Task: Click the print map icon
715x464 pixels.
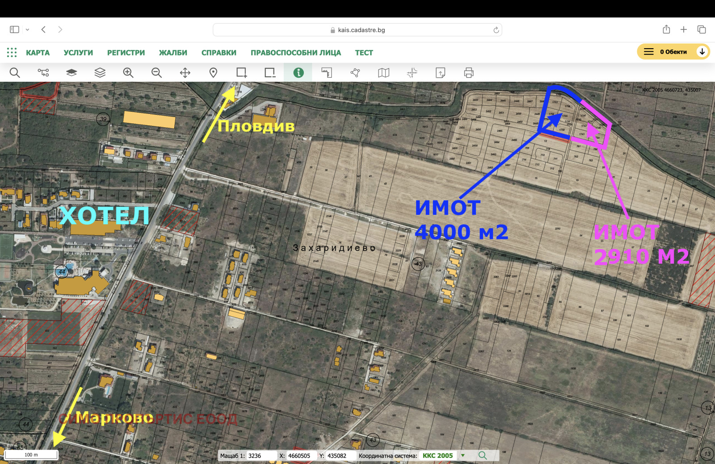Action: [x=468, y=73]
